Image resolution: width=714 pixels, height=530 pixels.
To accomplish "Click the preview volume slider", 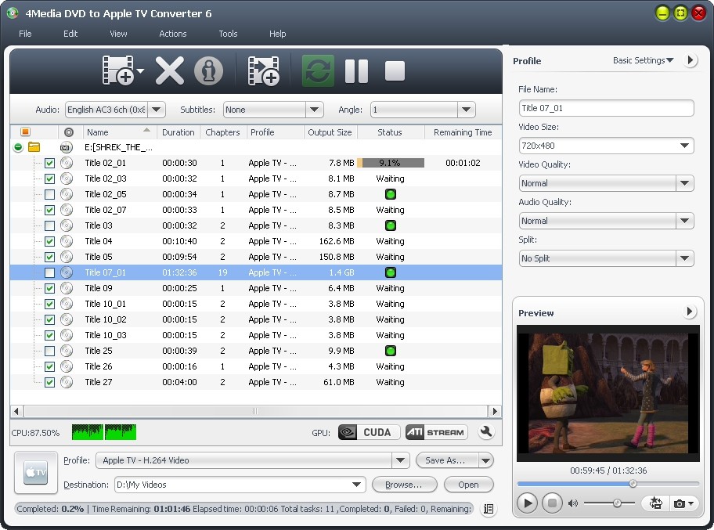I will click(609, 503).
